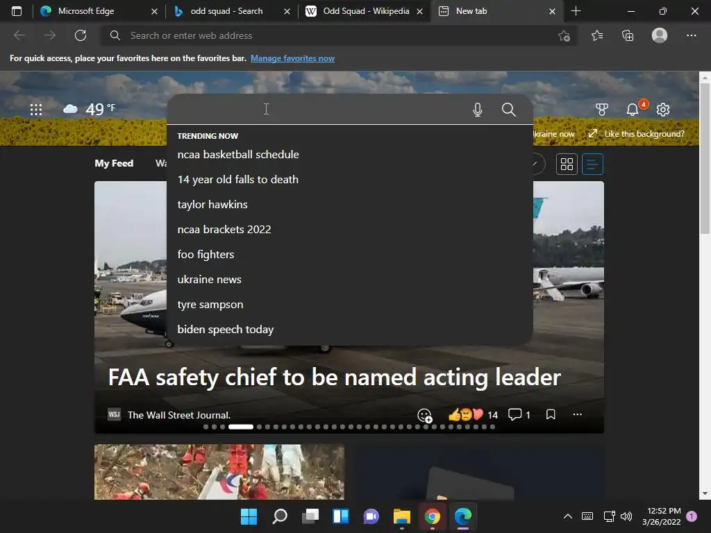Show hidden system tray icons chevron
This screenshot has height=533, width=711.
pos(567,516)
